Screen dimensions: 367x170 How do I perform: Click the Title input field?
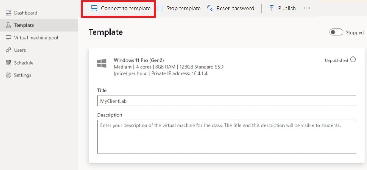tap(226, 101)
